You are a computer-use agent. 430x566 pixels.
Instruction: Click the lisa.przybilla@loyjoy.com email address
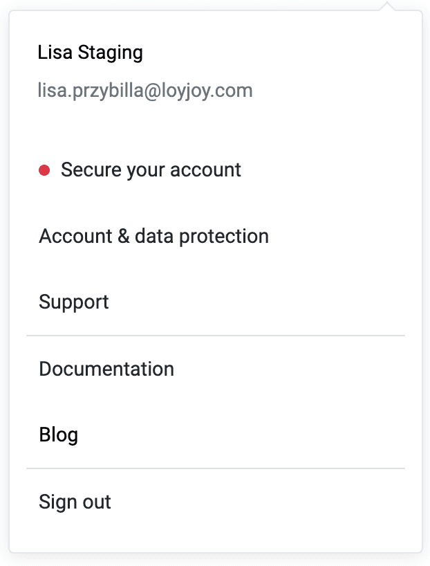point(145,91)
